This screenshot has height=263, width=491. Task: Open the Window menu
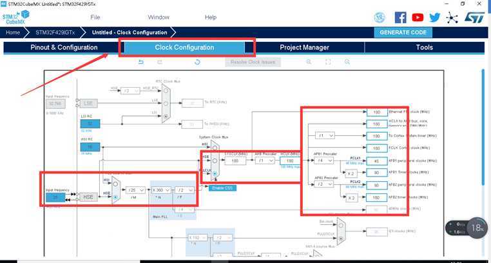coord(159,17)
